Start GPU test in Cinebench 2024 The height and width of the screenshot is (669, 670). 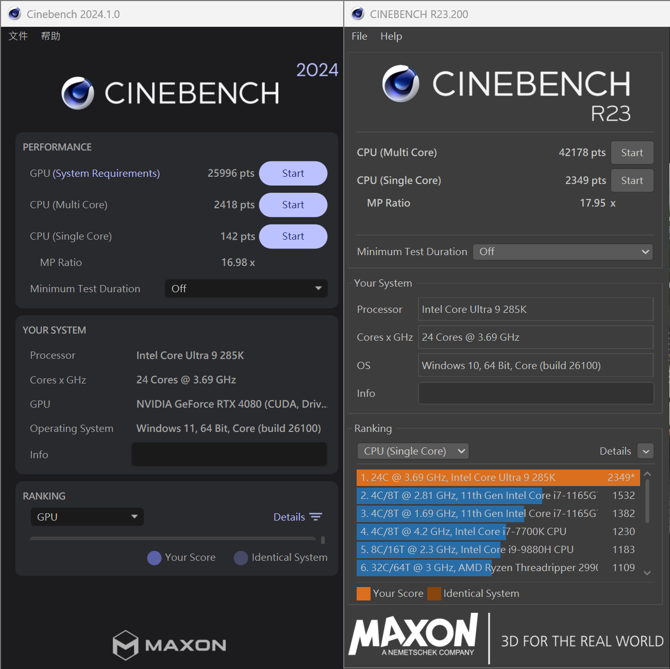pyautogui.click(x=293, y=173)
